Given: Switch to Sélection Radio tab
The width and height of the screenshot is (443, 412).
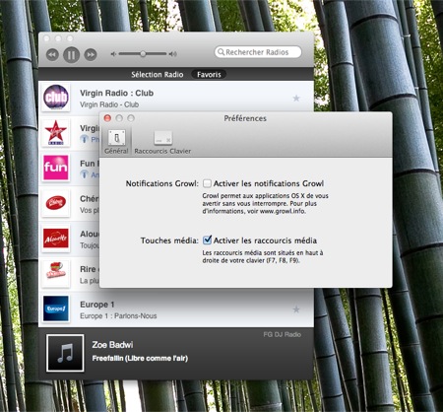Looking at the screenshot, I should pos(158,75).
